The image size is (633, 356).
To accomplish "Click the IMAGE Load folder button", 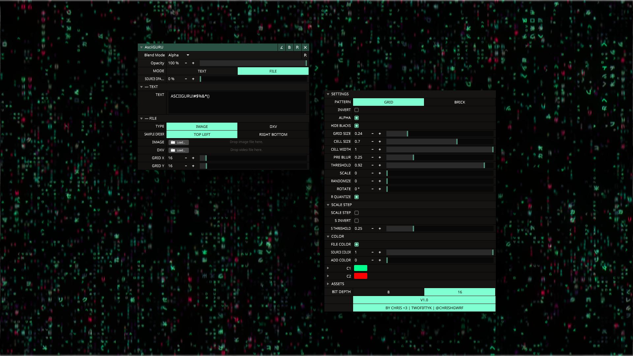I will point(178,142).
